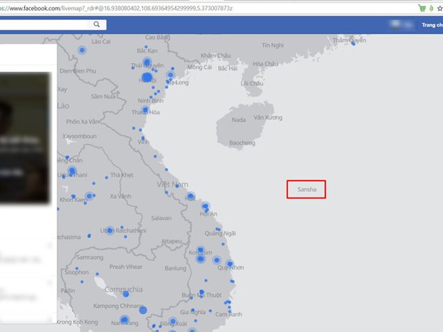
Task: Click the green extension icon beside the cart
Action: tap(431, 8)
